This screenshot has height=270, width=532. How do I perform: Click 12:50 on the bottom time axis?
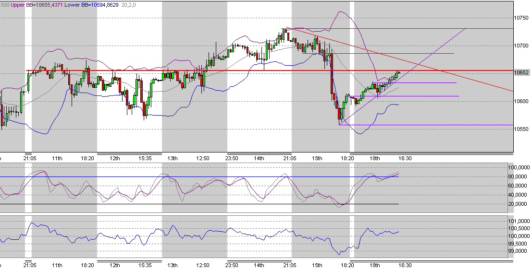pyautogui.click(x=203, y=265)
